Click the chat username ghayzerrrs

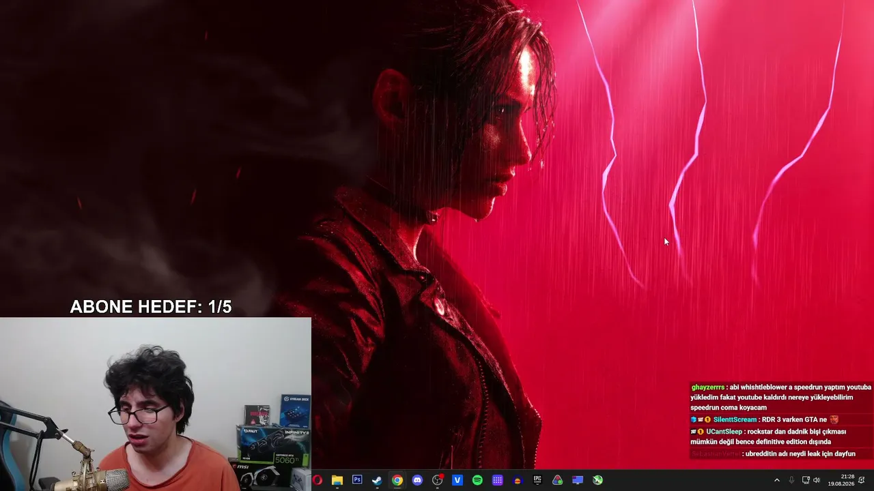coord(708,387)
